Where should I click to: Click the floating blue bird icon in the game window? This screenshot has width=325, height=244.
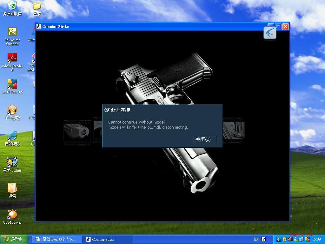[270, 33]
